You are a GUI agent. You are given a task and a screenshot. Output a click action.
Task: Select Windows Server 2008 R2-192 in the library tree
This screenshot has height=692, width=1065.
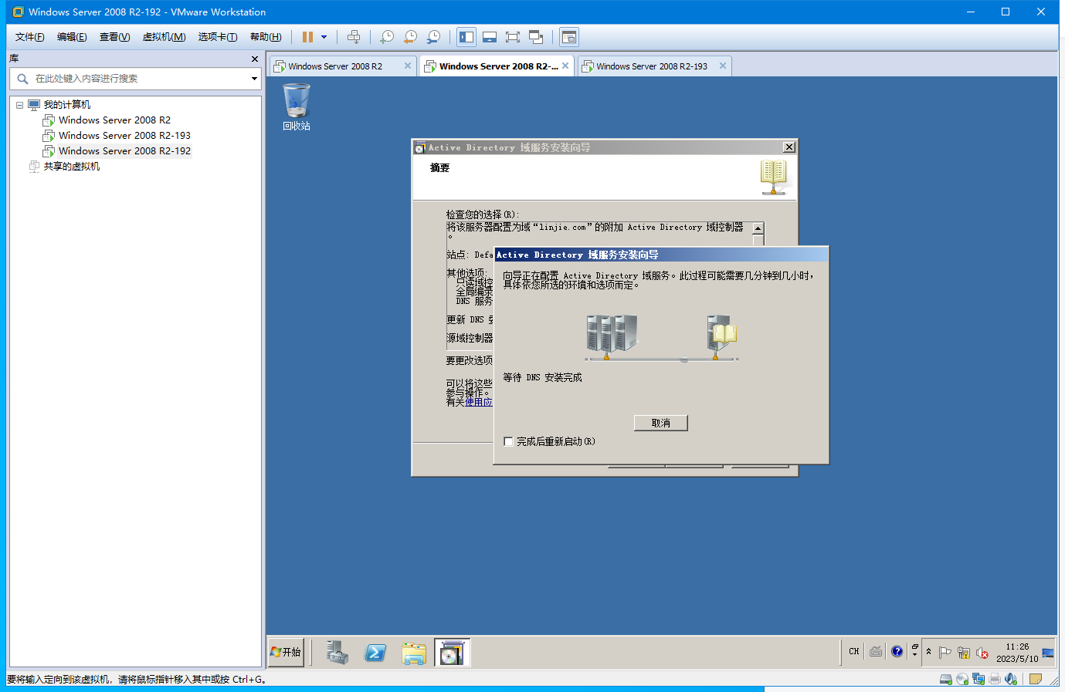pyautogui.click(x=124, y=151)
